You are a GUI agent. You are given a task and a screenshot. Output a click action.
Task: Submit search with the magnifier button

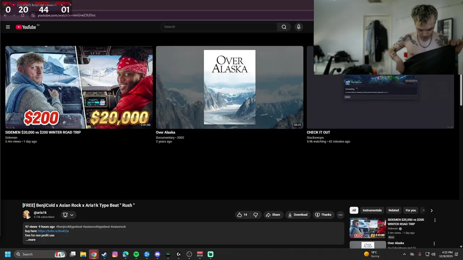point(284,27)
